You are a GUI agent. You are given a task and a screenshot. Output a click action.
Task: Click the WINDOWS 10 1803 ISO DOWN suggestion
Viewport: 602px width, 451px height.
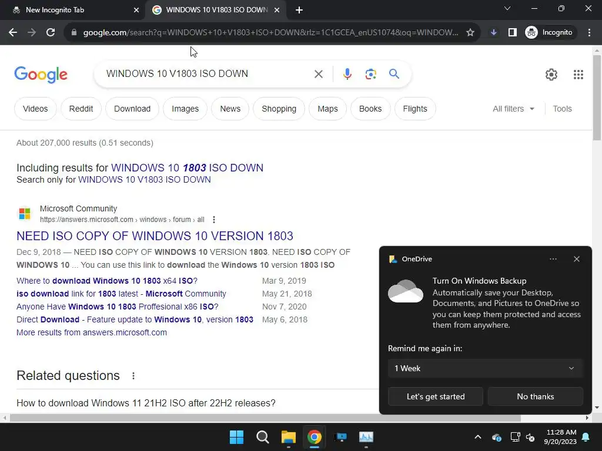pos(187,168)
